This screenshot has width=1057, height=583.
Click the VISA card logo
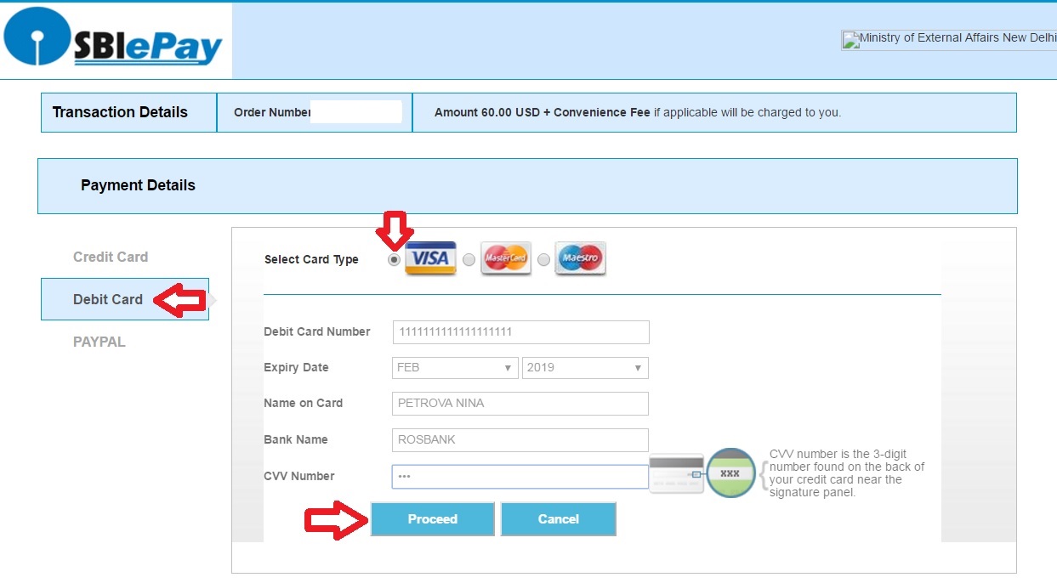click(430, 258)
